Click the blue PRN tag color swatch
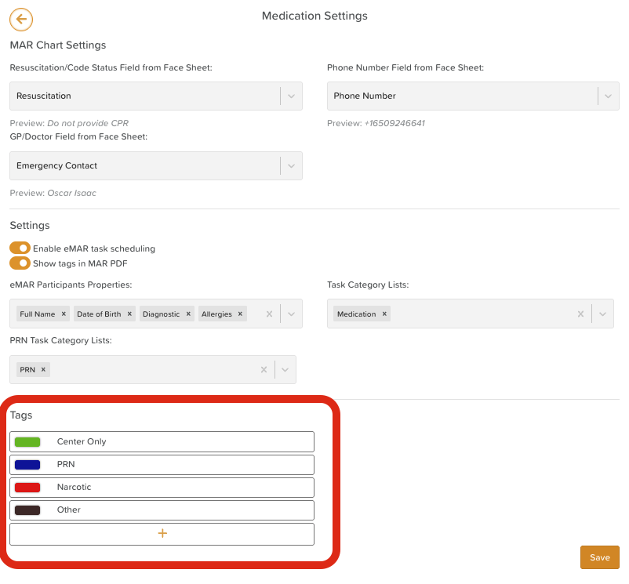 pyautogui.click(x=27, y=465)
